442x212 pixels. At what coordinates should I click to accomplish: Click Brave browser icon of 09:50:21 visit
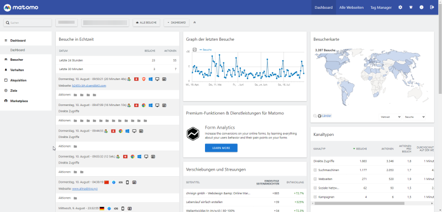click(x=144, y=79)
